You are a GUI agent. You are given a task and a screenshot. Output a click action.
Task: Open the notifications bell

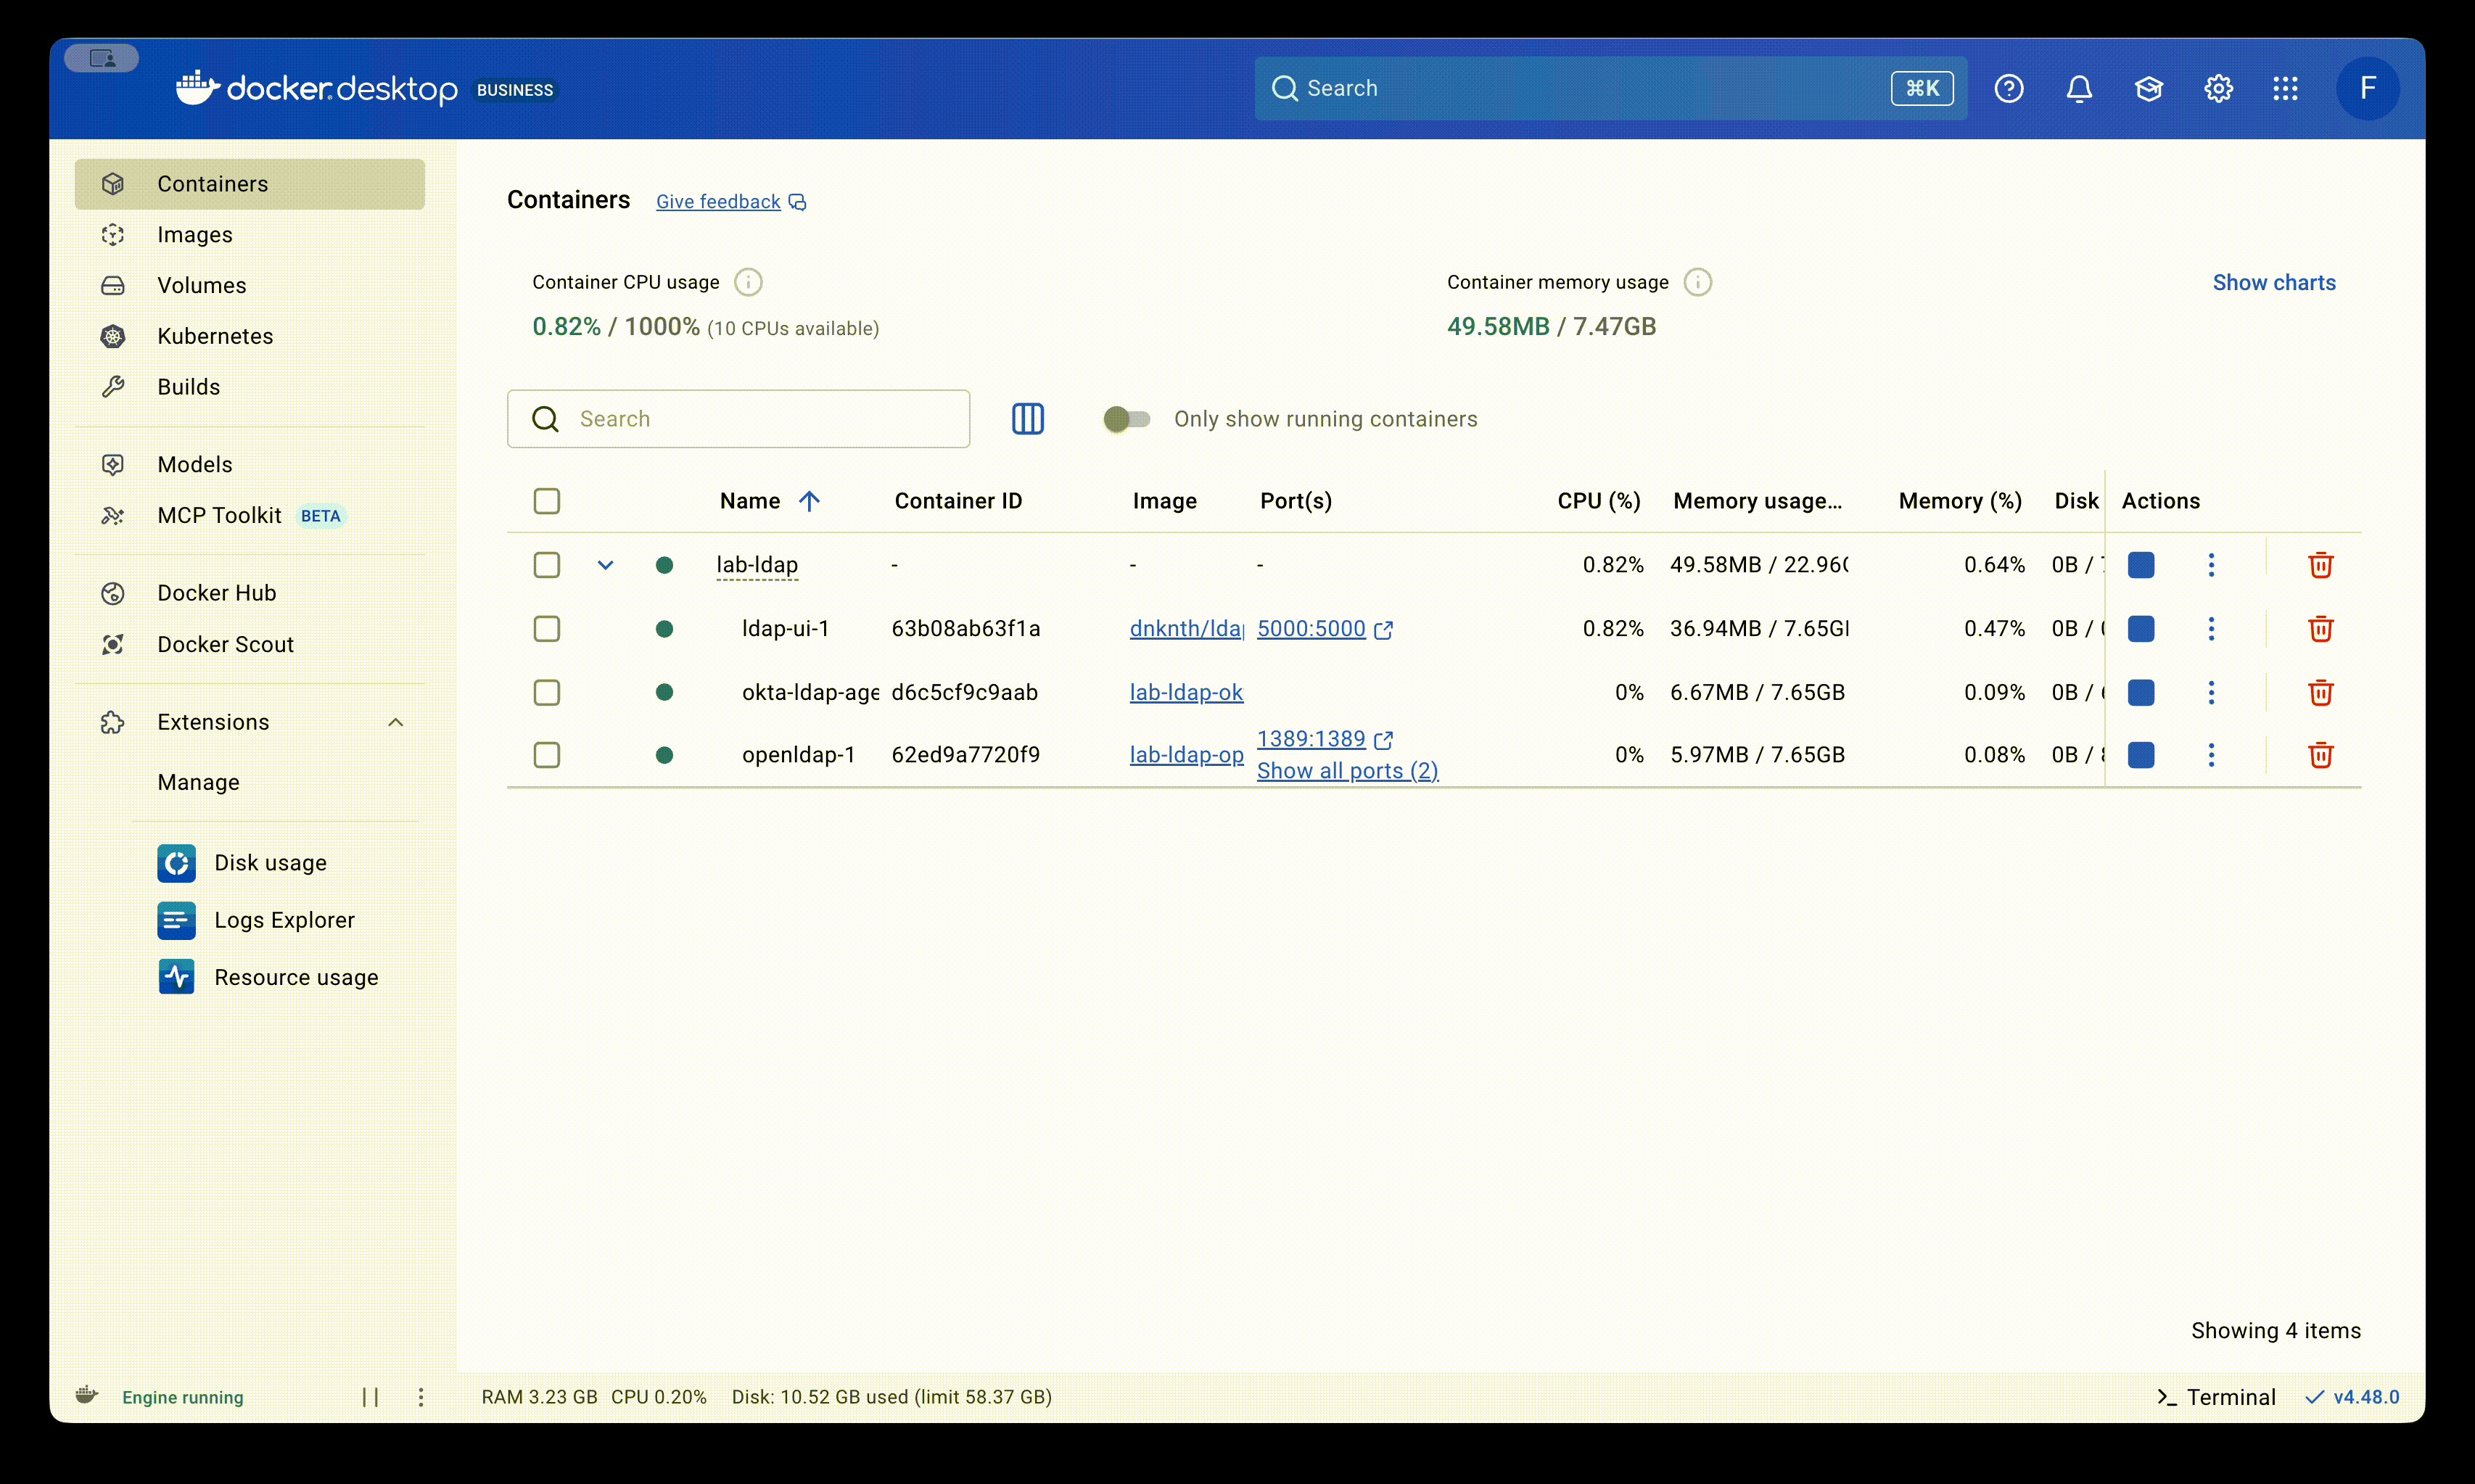tap(2078, 88)
